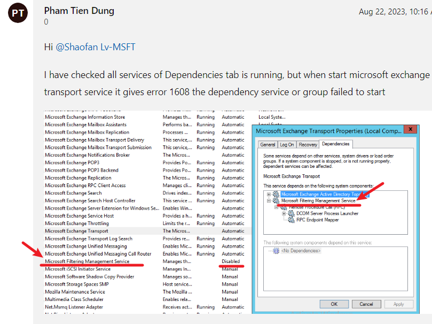Select Microsoft Exchange Service Host
Screen dimensions: 432x324
[80, 216]
